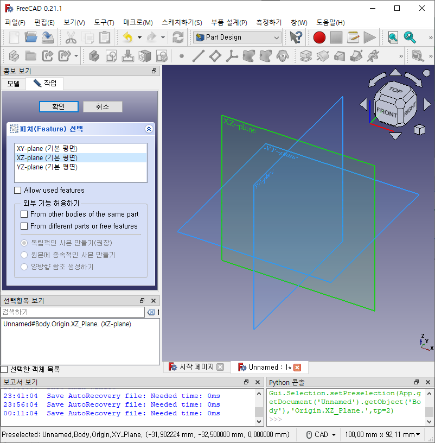The width and height of the screenshot is (435, 443).
Task: Click the Measure tape tool icon
Action: 418,56
